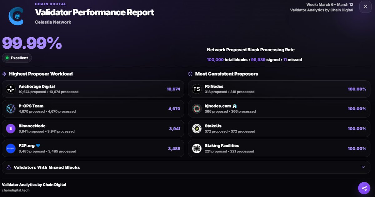375x197 pixels.
Task: Click the kjnodes.com validator name
Action: 218,106
